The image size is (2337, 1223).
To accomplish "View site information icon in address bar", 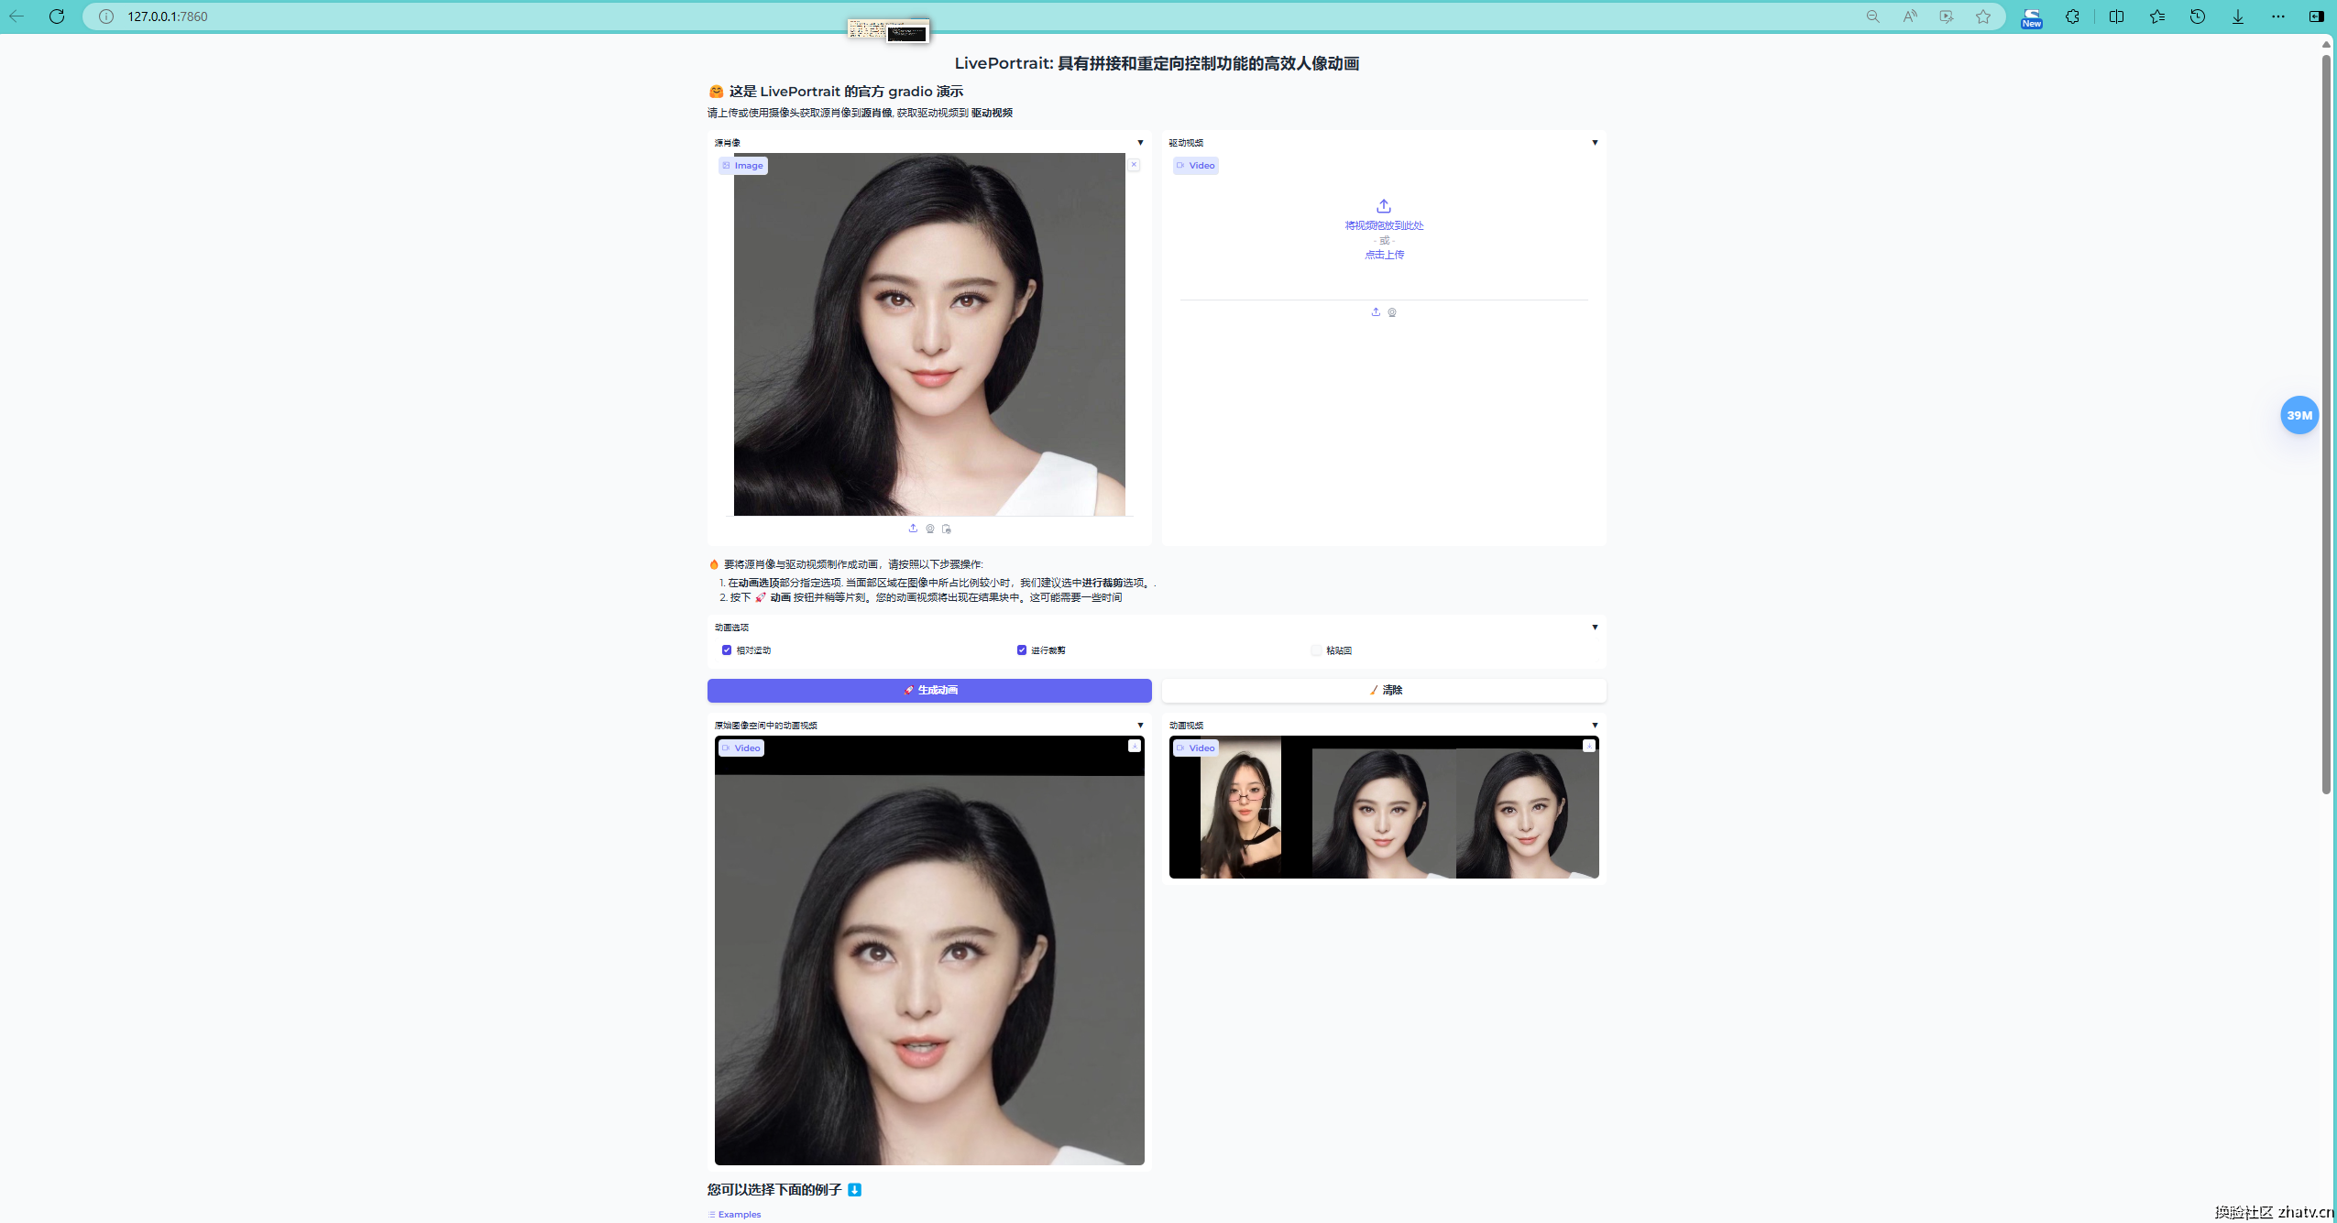I will tap(106, 16).
